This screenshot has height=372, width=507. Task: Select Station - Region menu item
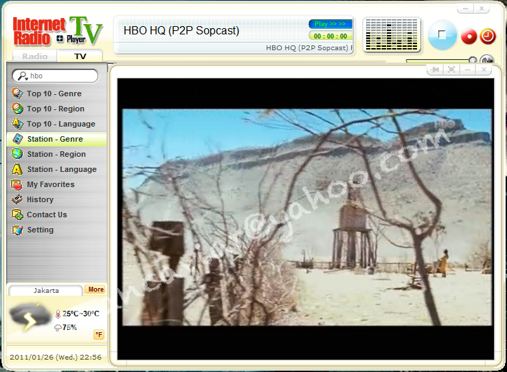(x=56, y=154)
